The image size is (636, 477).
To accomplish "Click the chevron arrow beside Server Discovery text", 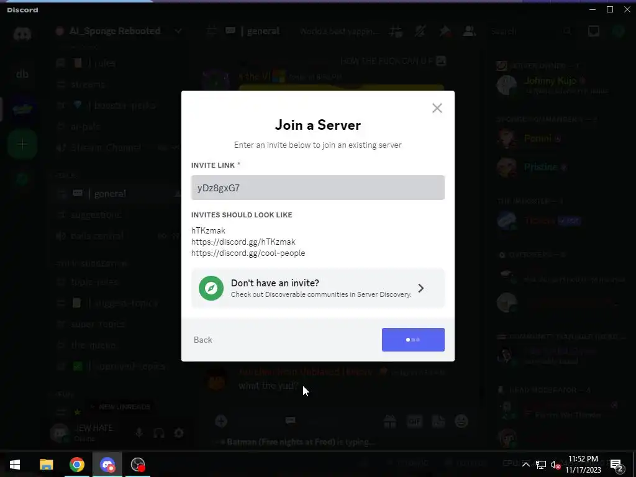I will coord(421,288).
